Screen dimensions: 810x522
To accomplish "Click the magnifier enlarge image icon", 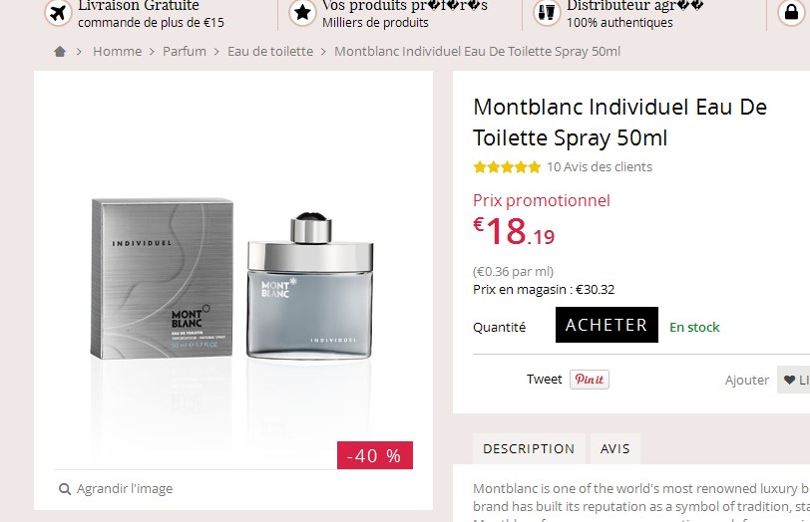I will (x=65, y=489).
